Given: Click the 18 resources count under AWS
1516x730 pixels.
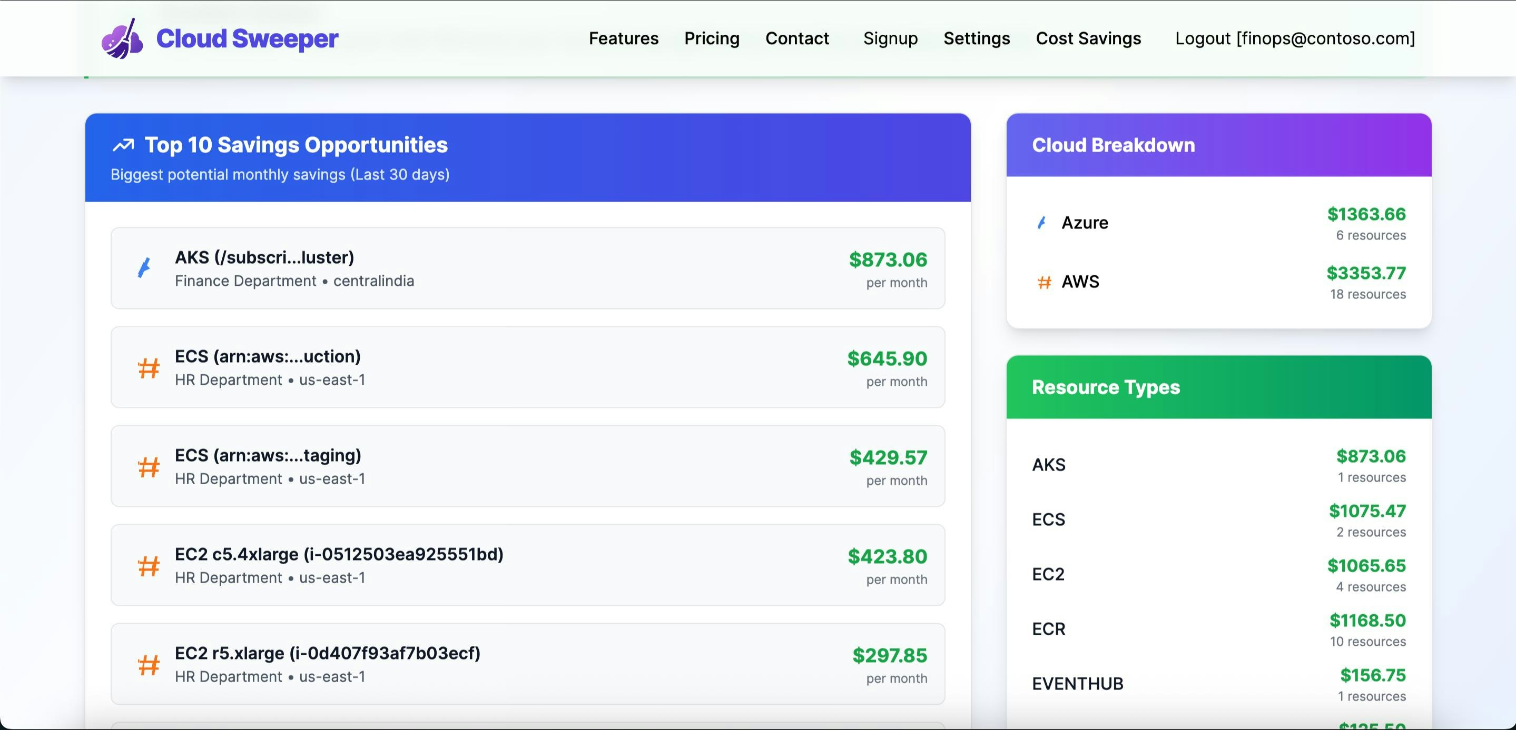Looking at the screenshot, I should [1367, 294].
